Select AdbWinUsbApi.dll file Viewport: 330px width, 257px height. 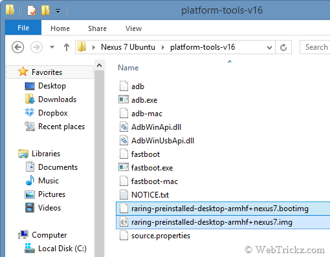click(x=162, y=141)
